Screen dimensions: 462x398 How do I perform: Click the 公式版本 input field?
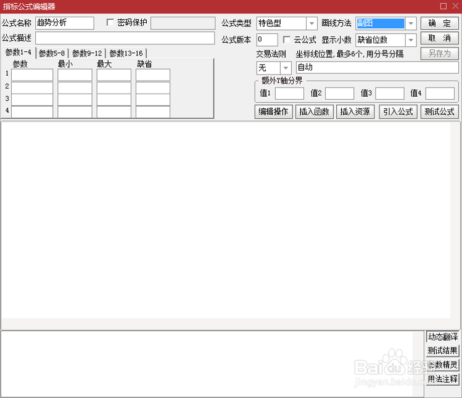(267, 39)
